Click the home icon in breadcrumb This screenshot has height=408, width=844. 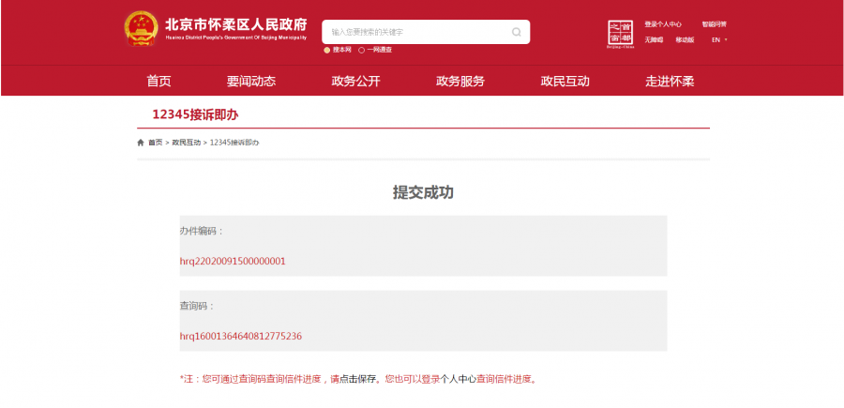pyautogui.click(x=141, y=143)
